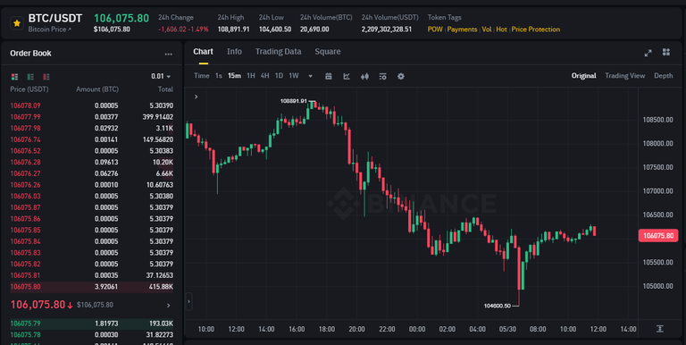This screenshot has height=345, width=686.
Task: Click the 3.92061 amount cell
Action: (106, 287)
